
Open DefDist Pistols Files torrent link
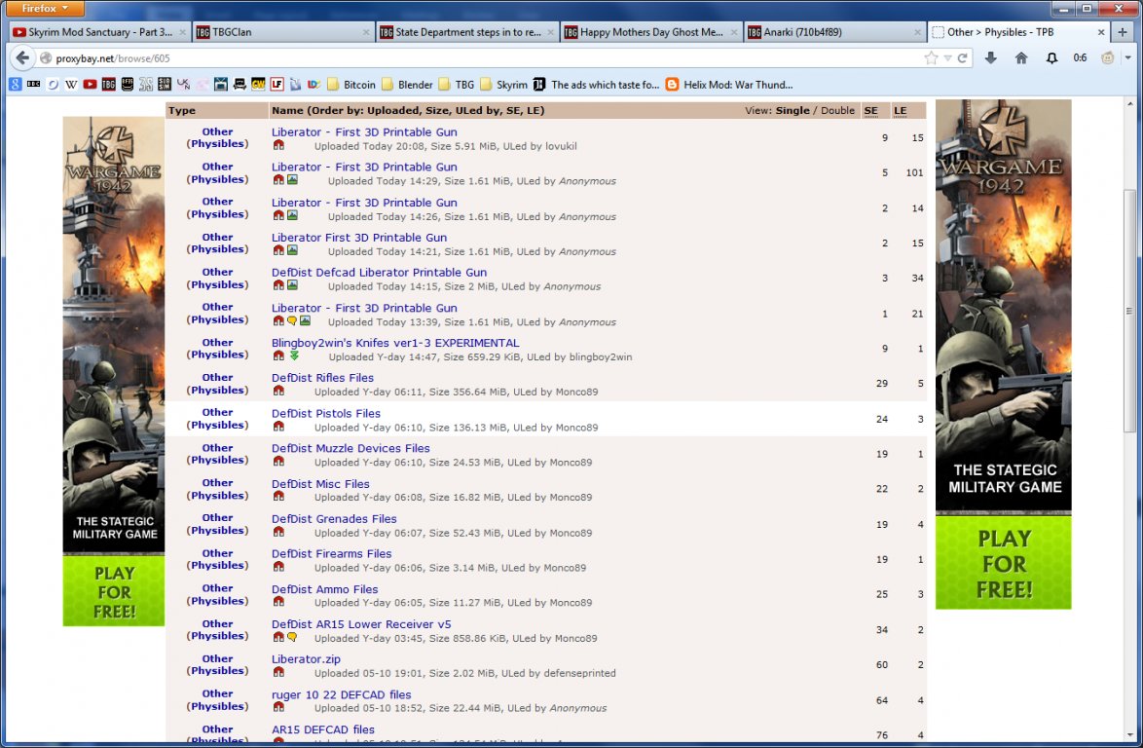[326, 413]
